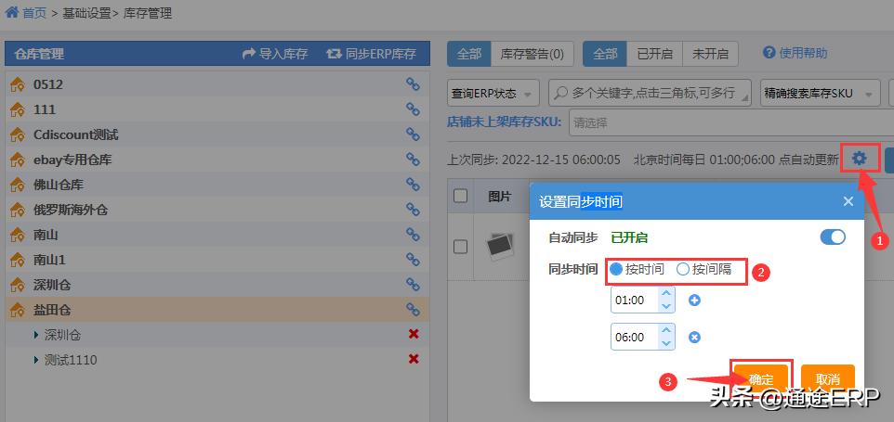Select the 盐田仓 warehouse row
Screen dimensions: 894x422
[x=217, y=310]
